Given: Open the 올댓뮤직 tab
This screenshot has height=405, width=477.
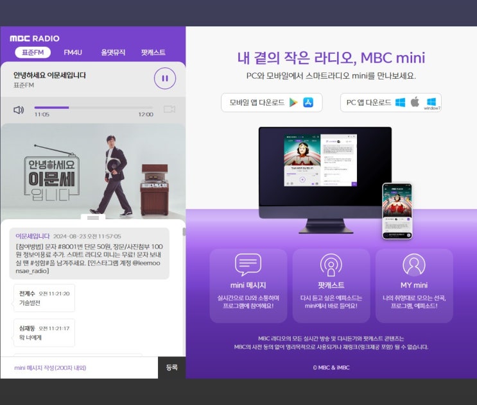Looking at the screenshot, I should coord(113,52).
